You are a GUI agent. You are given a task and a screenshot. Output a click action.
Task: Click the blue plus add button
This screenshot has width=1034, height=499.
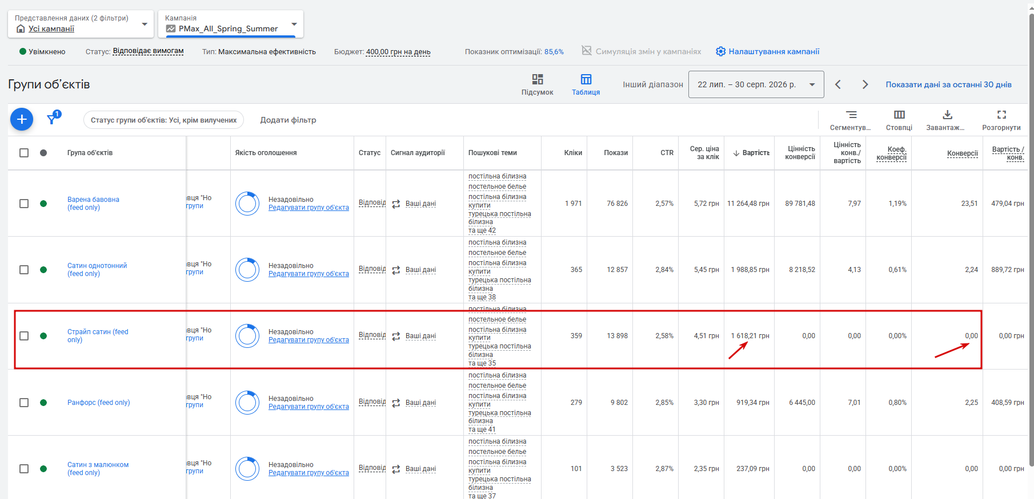(x=22, y=119)
